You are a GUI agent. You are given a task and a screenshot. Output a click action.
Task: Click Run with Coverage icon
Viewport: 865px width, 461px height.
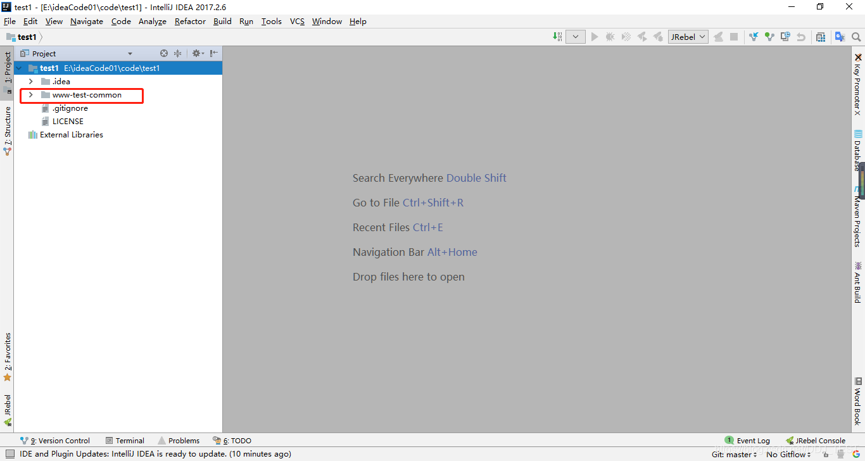[x=626, y=37]
